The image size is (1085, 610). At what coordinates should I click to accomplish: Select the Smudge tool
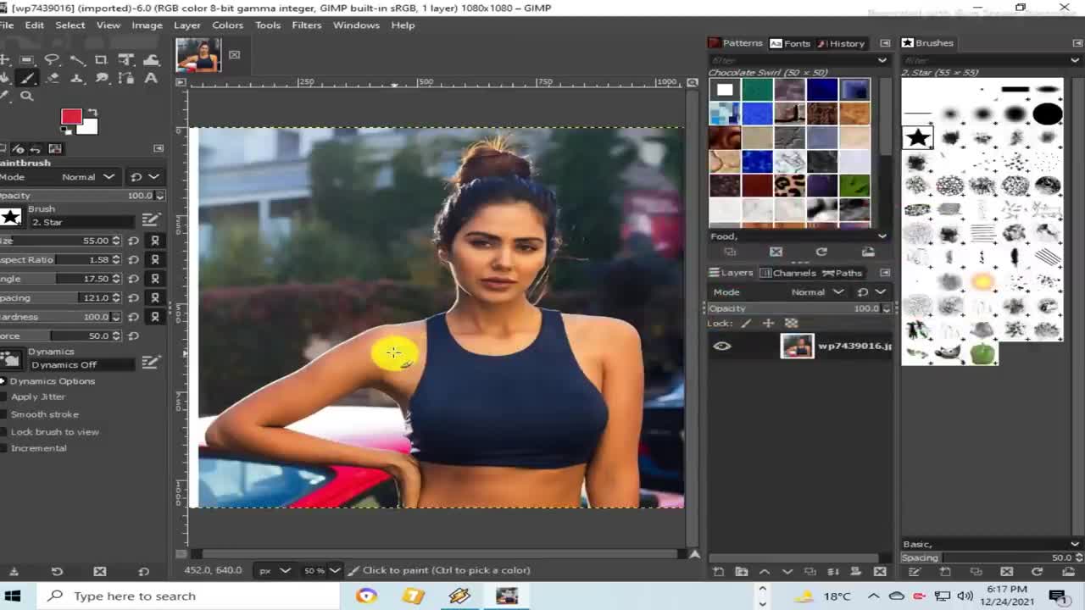point(102,78)
